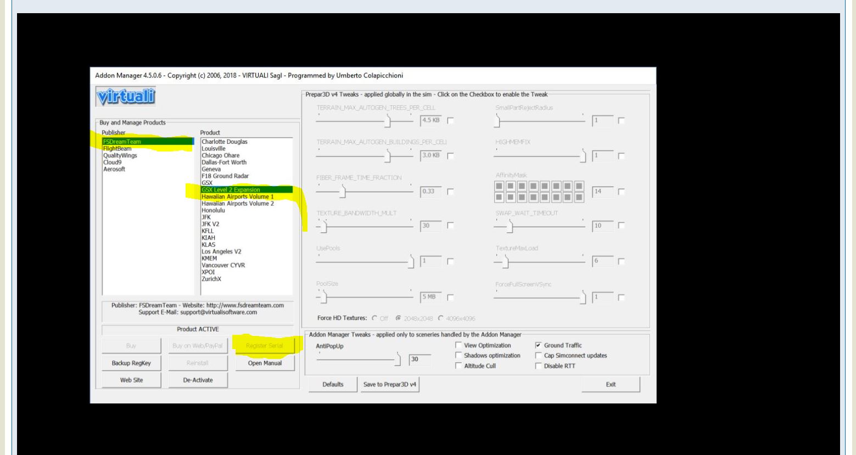Click the AntiPopUp slider handle
The height and width of the screenshot is (455, 856).
point(399,359)
